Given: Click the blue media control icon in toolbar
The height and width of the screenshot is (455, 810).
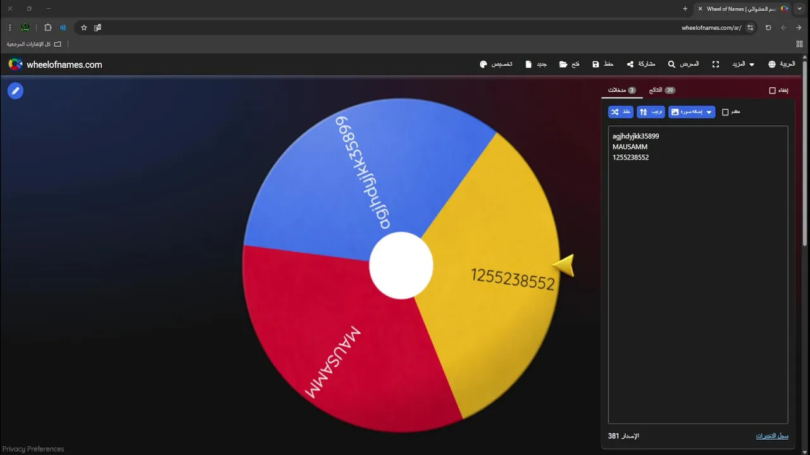Looking at the screenshot, I should pos(63,28).
